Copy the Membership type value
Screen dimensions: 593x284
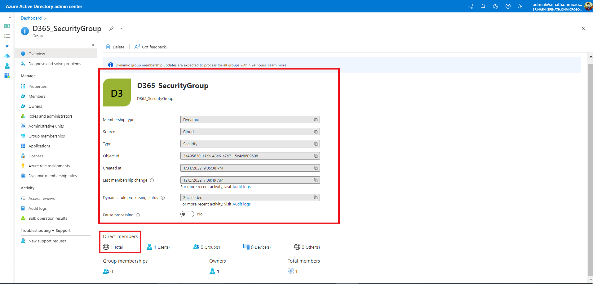pyautogui.click(x=316, y=119)
